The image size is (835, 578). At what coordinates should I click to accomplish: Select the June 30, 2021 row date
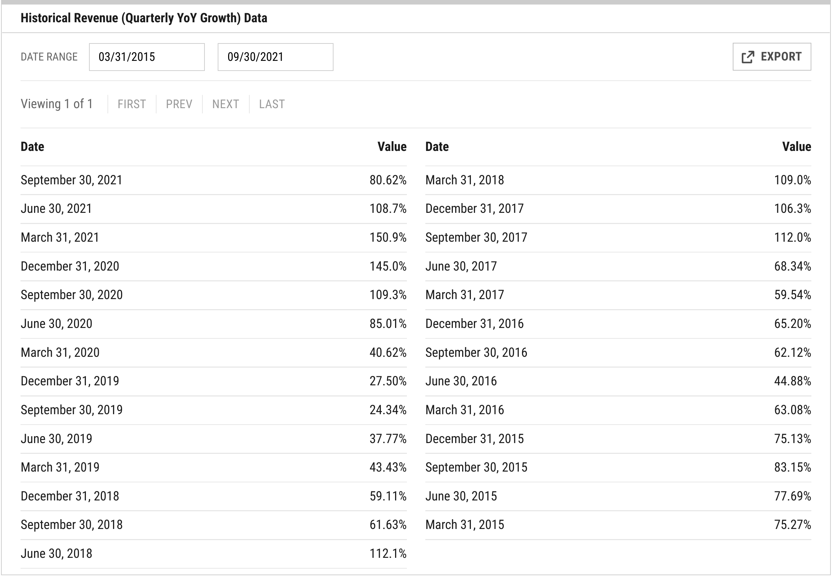tap(56, 209)
